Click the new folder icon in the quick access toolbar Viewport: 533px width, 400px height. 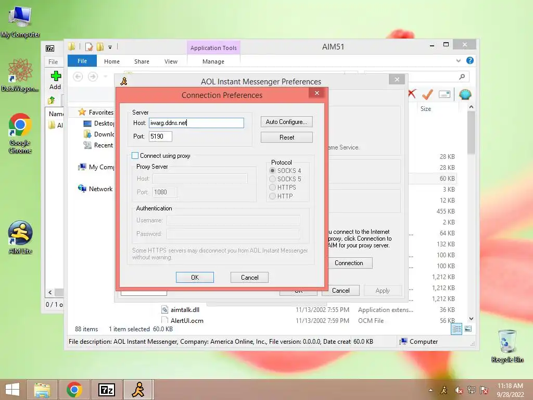click(x=100, y=47)
